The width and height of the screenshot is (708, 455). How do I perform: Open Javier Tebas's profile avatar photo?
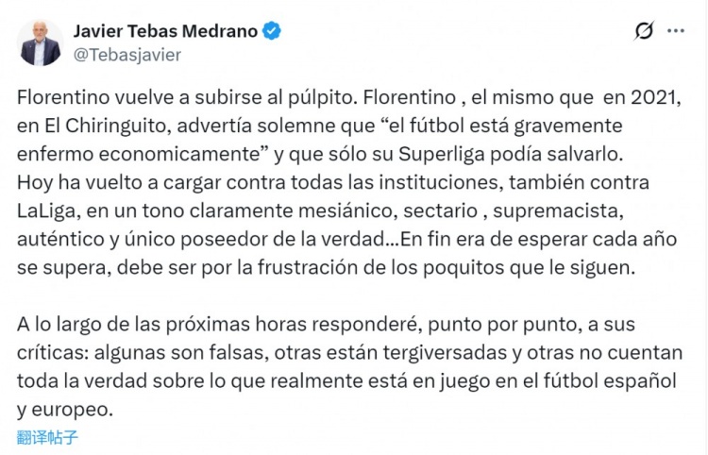[x=40, y=42]
